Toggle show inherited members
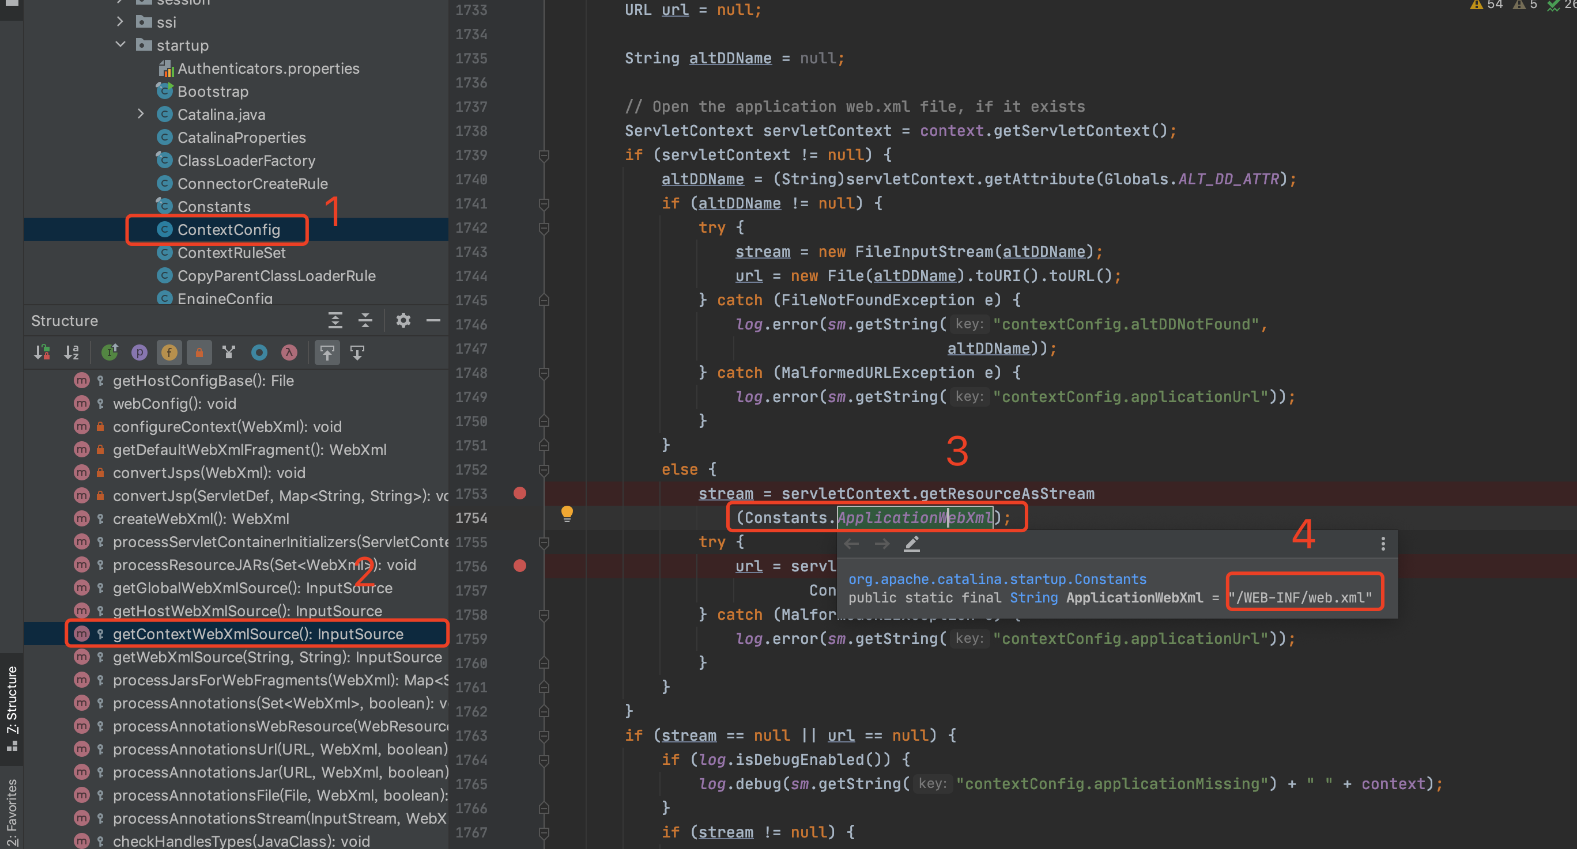 (110, 353)
